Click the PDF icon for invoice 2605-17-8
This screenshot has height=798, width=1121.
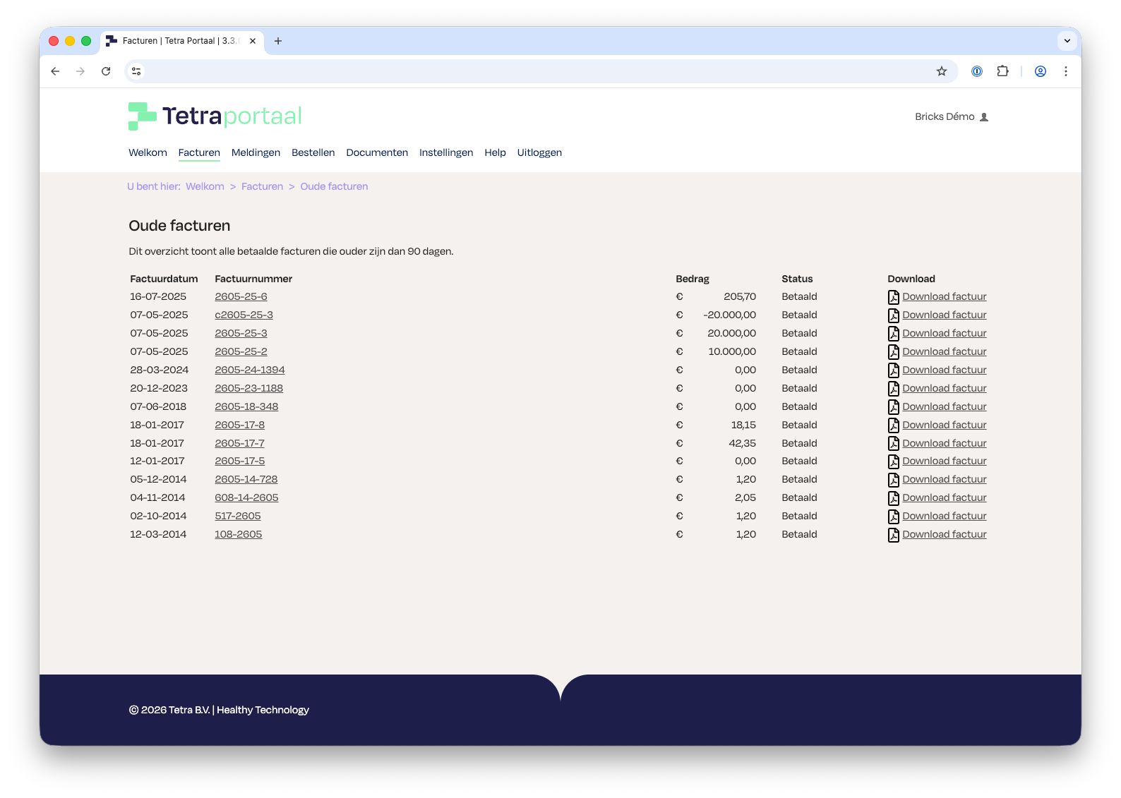[x=893, y=425]
